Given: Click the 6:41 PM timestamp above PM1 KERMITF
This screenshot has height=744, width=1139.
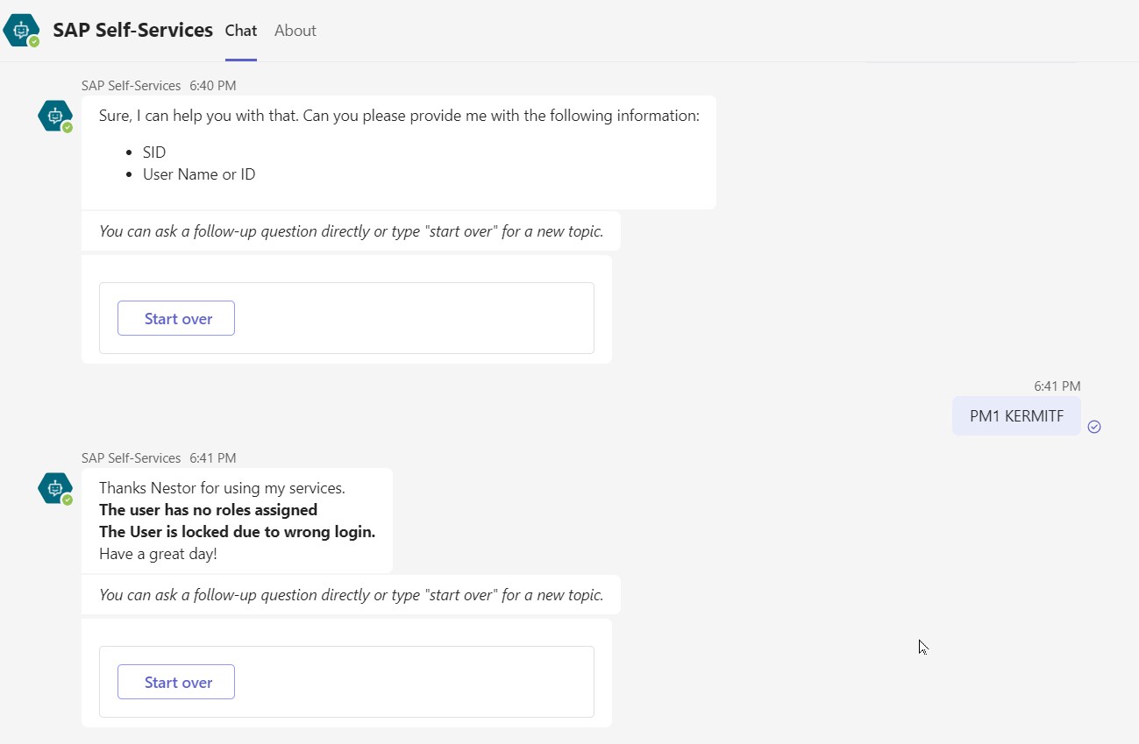Looking at the screenshot, I should [x=1057, y=386].
